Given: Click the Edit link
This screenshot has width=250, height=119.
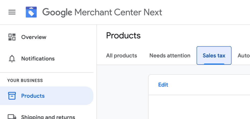Looking at the screenshot, I should (x=163, y=85).
